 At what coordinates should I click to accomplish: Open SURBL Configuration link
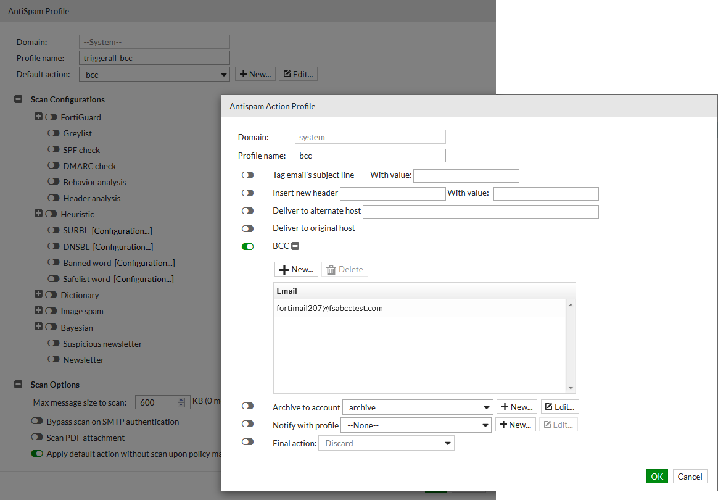[122, 231]
